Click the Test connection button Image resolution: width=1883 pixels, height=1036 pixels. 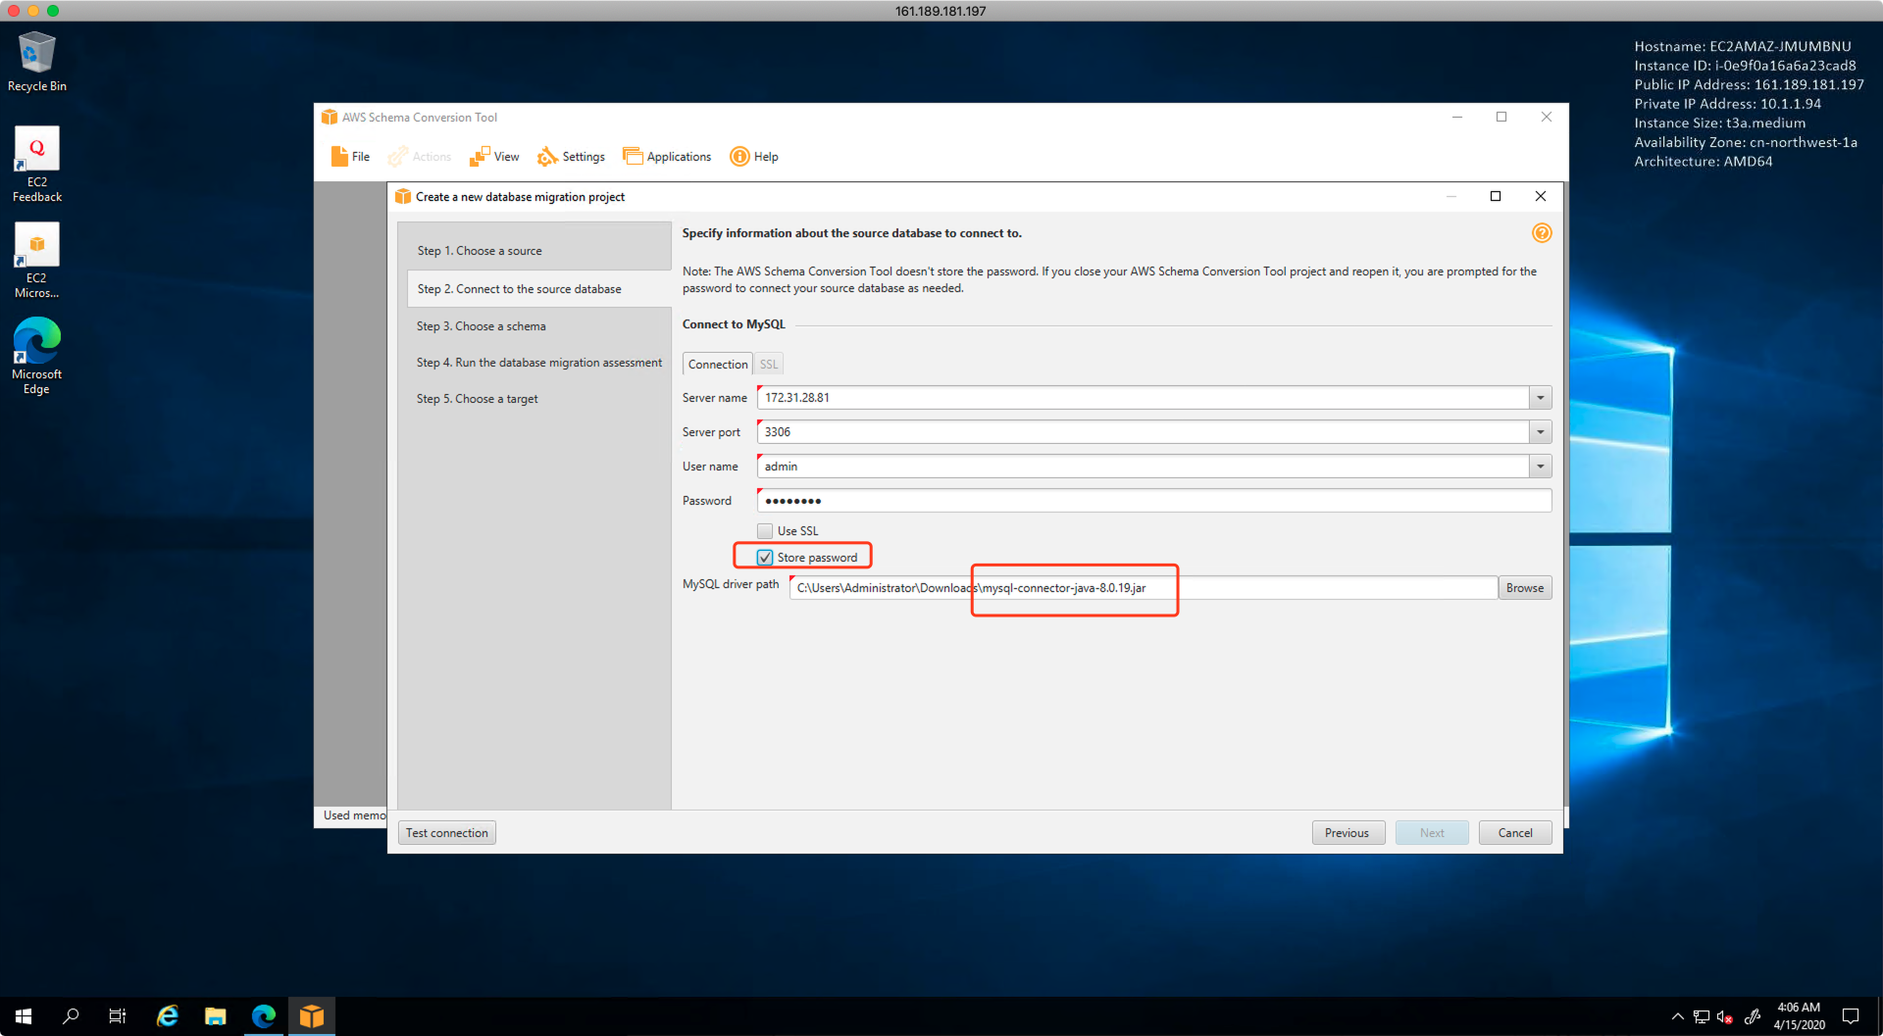(446, 833)
